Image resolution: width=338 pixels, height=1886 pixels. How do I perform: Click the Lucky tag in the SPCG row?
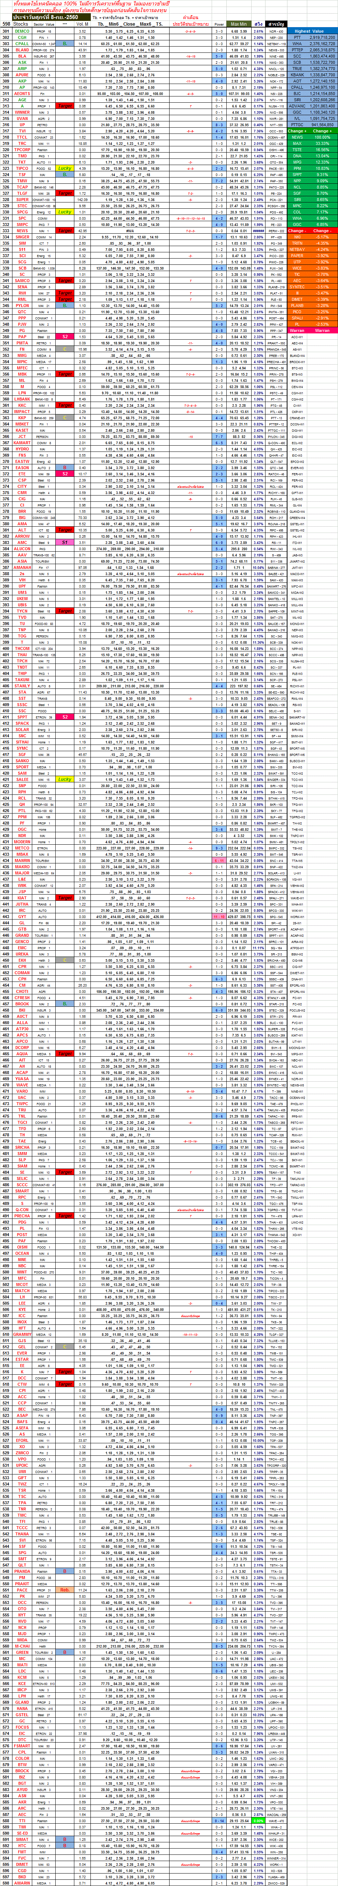click(65, 212)
